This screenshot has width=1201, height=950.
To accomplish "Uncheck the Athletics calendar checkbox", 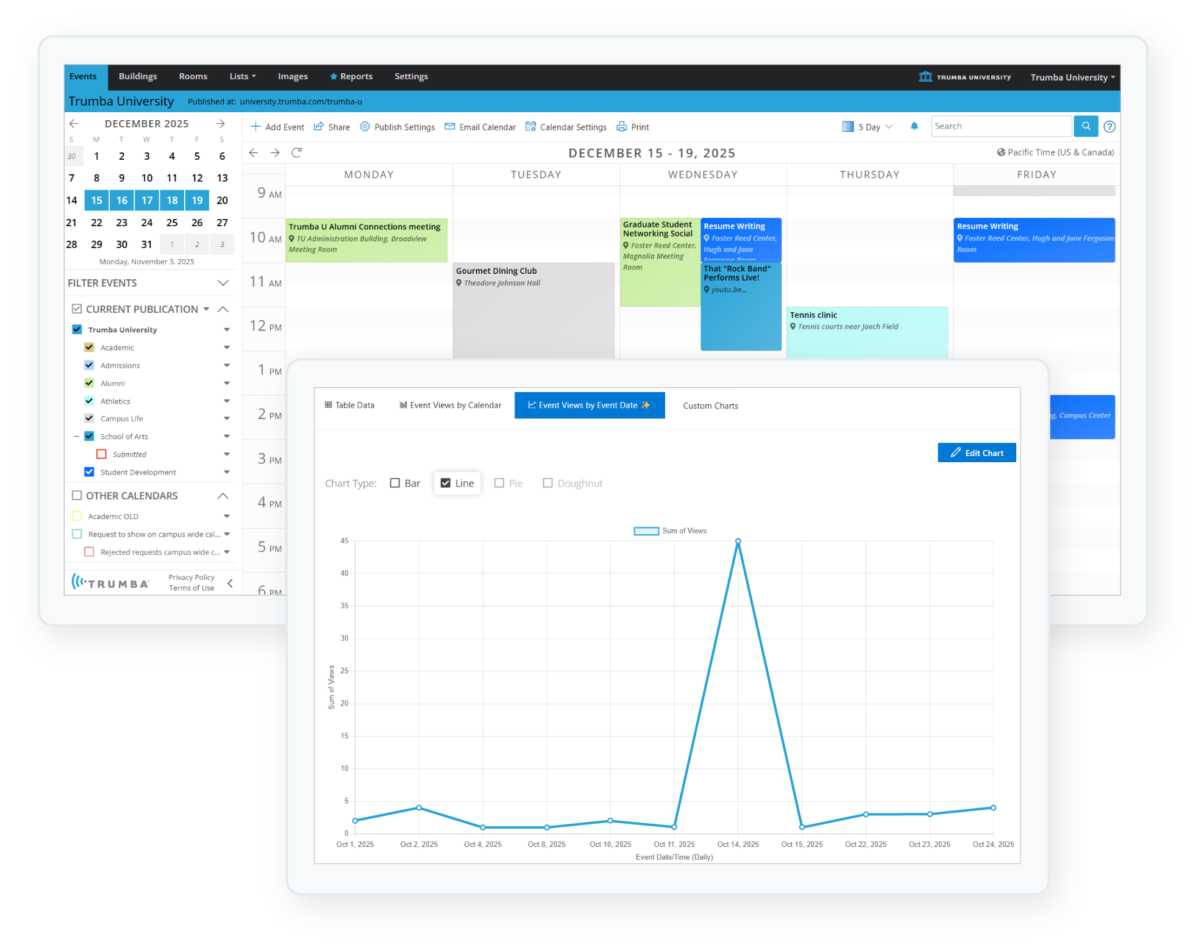I will coord(89,401).
